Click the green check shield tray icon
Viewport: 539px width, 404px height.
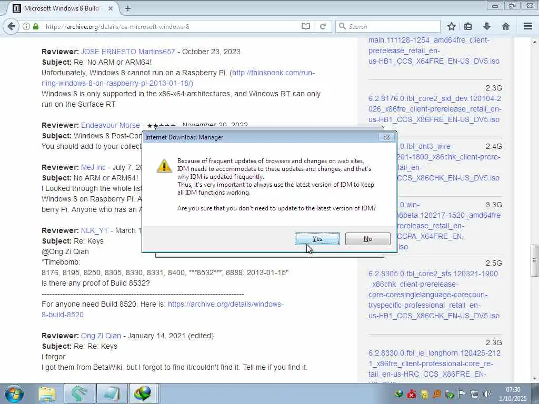(x=450, y=394)
